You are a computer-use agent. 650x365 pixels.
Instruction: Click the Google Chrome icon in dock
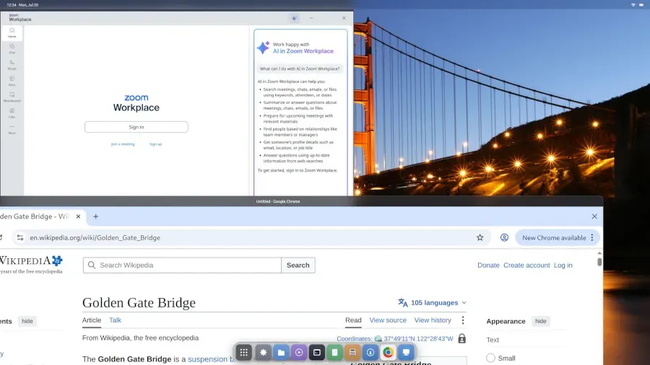click(x=388, y=353)
